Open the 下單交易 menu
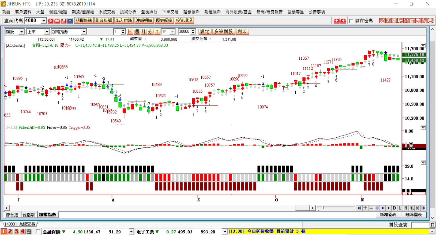Image resolution: width=436 pixels, height=235 pixels. (170, 12)
